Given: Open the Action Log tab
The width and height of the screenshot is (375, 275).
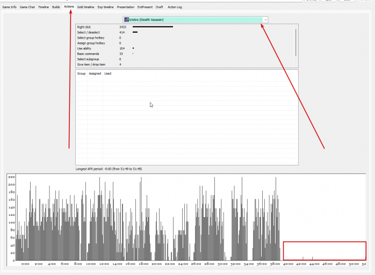Looking at the screenshot, I should tap(175, 7).
